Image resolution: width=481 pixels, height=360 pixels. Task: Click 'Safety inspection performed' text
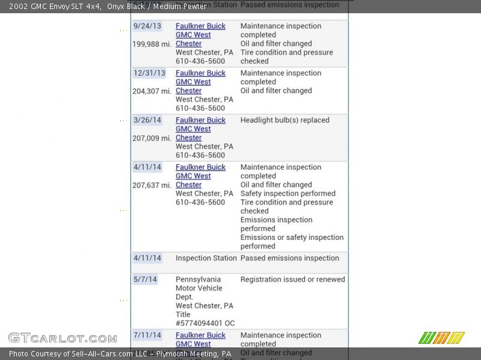[x=288, y=193]
